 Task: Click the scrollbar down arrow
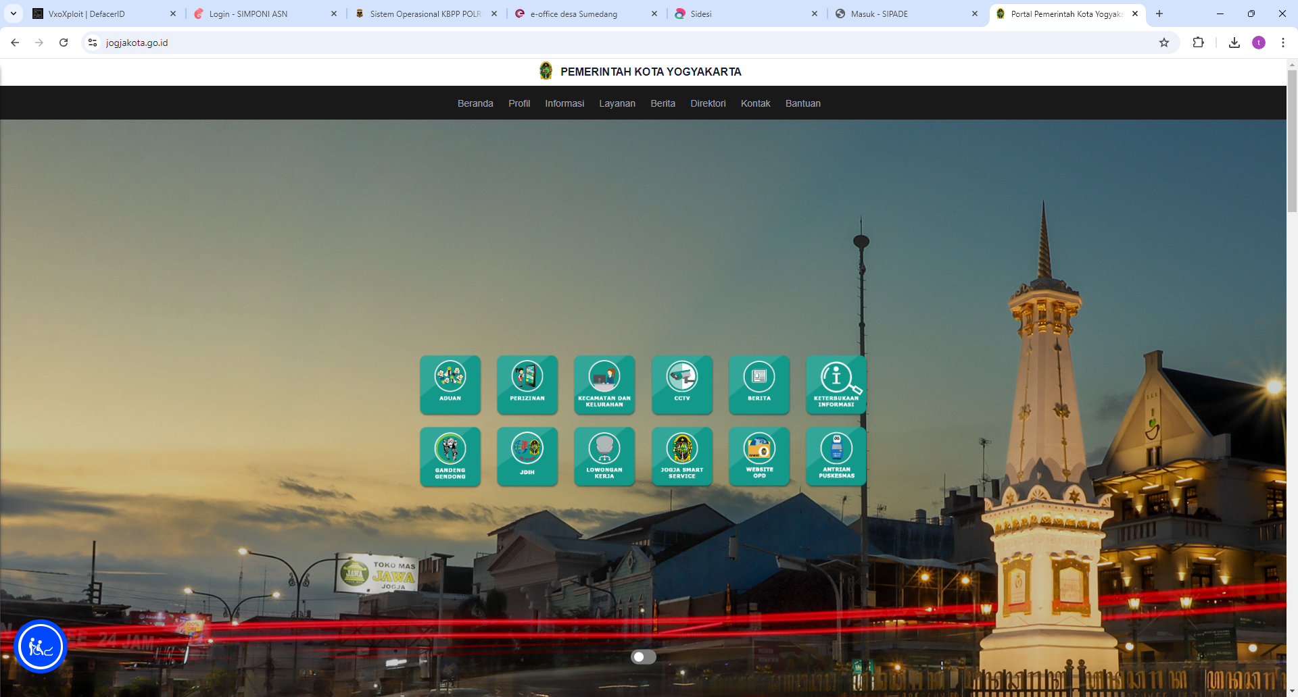click(1292, 692)
